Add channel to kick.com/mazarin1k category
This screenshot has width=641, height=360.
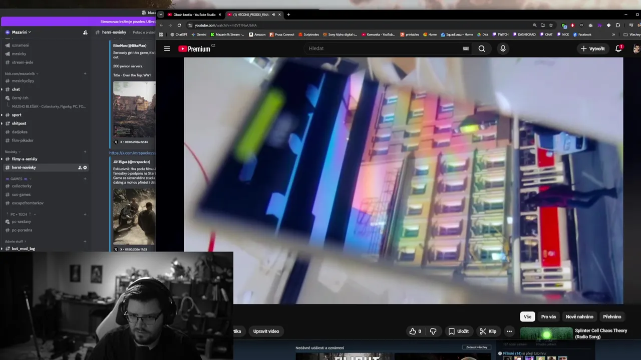tap(85, 73)
